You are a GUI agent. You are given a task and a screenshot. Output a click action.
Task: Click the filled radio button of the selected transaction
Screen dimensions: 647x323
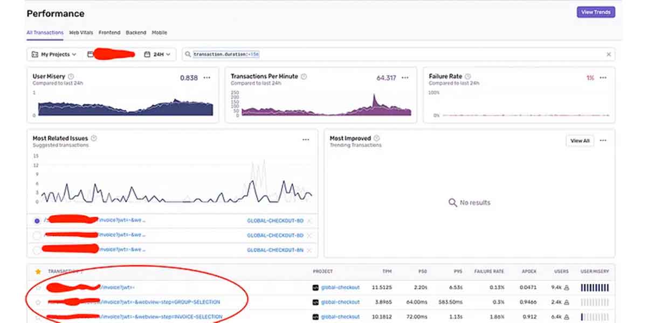(37, 221)
